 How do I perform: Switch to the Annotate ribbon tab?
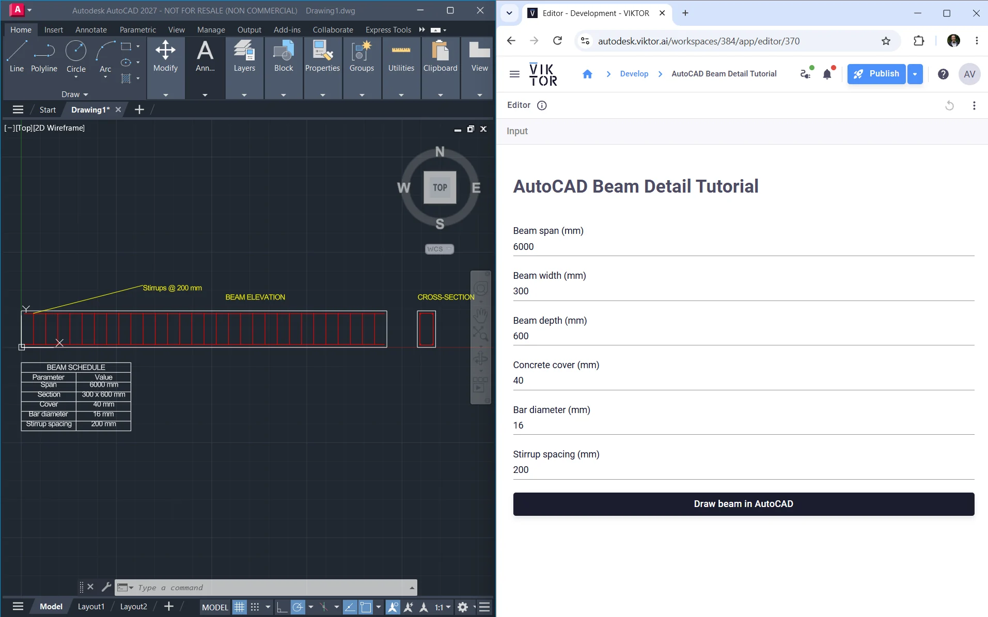click(x=91, y=29)
